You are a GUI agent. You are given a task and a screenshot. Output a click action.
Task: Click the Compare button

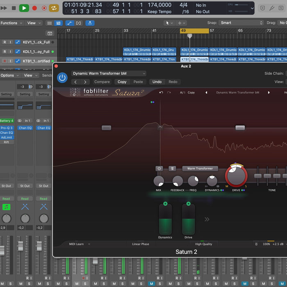tap(102, 82)
